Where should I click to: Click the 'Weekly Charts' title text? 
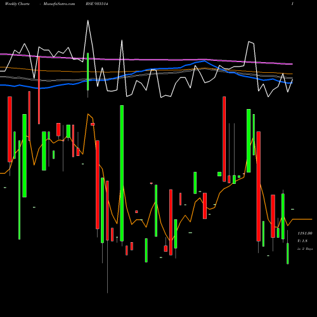click(17, 4)
